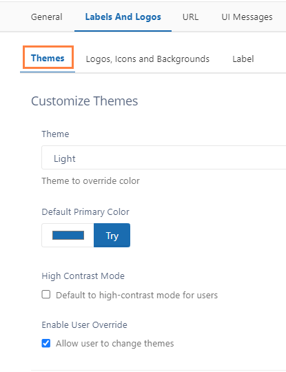Click the 'Theme' field label
The image size is (286, 372).
[x=55, y=134]
